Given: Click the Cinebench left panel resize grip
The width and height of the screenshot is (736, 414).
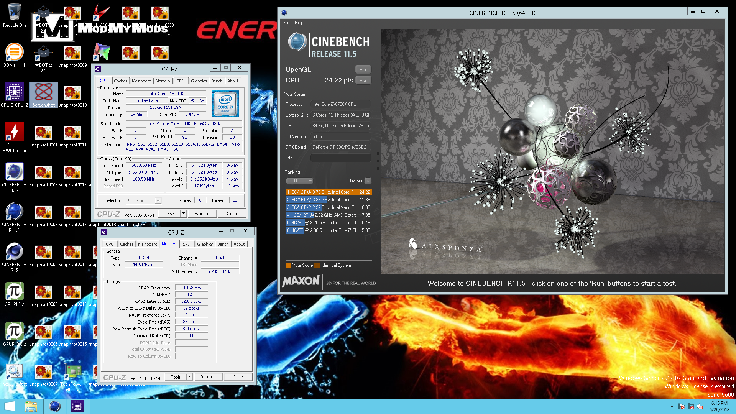Looking at the screenshot, I should [x=378, y=158].
